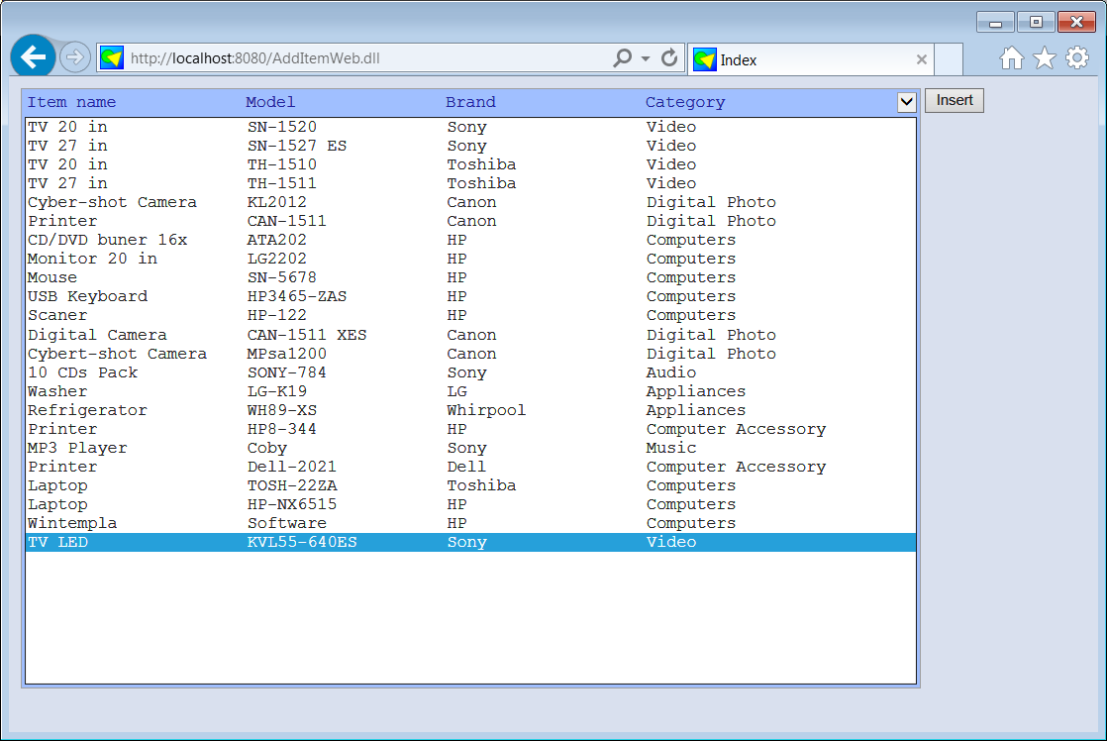Click the HP-122 model cell
This screenshot has height=741, width=1107.
[277, 315]
